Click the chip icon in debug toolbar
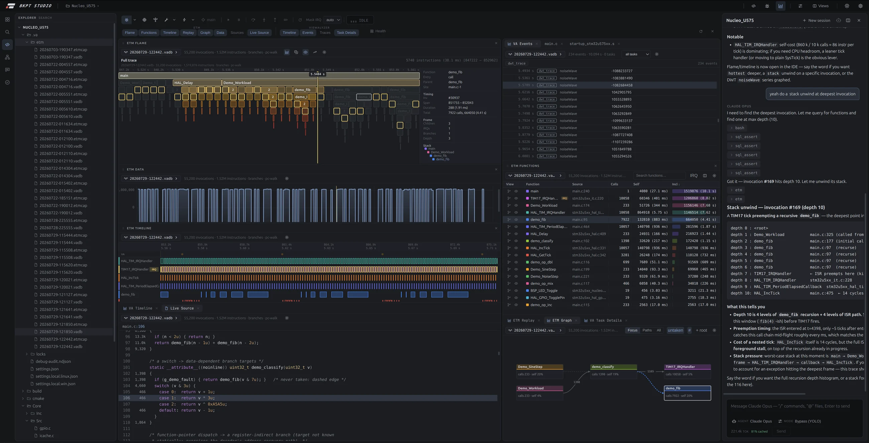This screenshot has width=869, height=443. (144, 20)
